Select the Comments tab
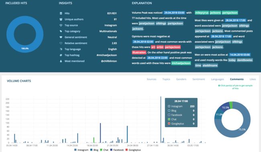 [x=237, y=79]
